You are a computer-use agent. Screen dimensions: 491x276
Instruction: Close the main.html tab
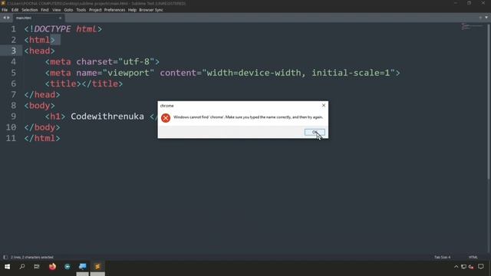(x=60, y=18)
